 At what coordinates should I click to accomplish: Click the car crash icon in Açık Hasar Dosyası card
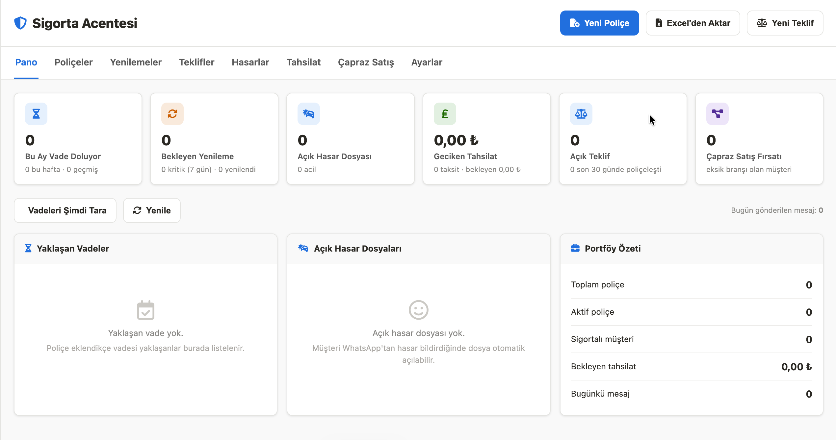click(309, 114)
